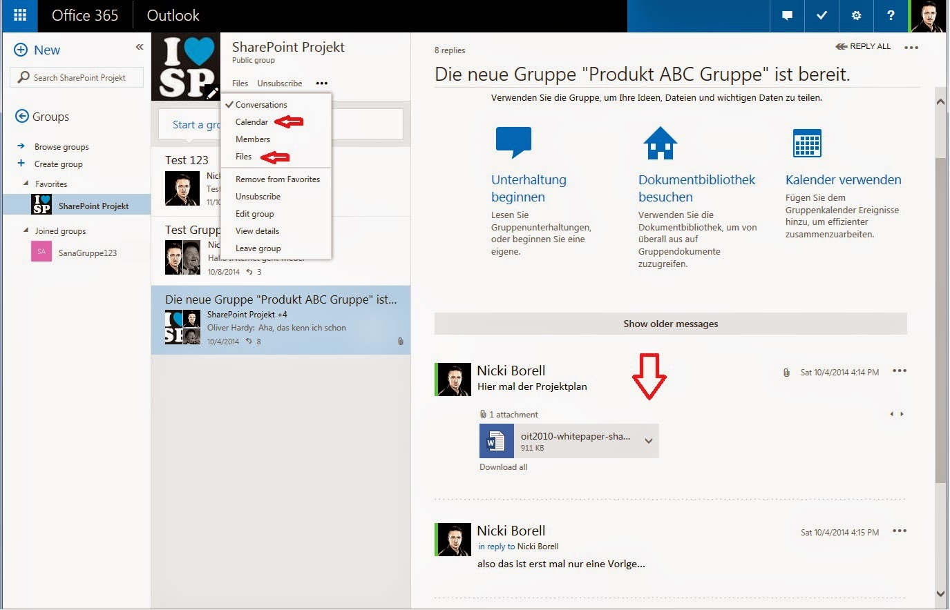Select Files in the dropdown menu
Viewport: 950px width, 610px height.
point(243,156)
